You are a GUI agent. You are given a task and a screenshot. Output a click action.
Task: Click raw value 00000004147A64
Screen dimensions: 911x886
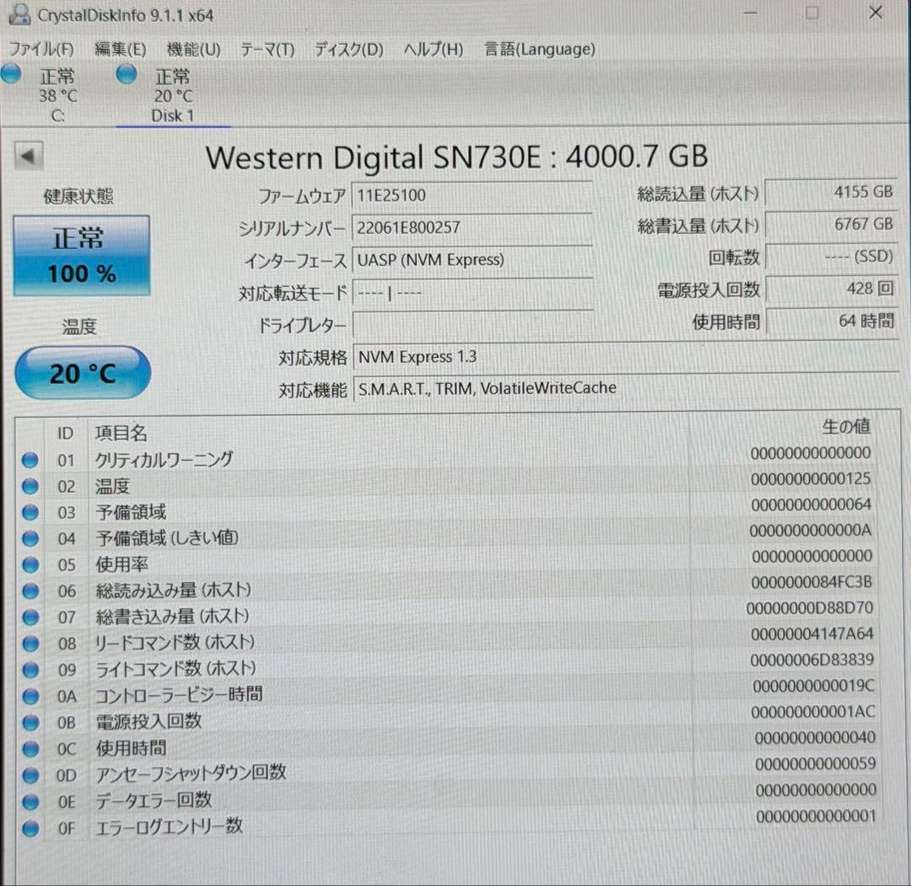coord(811,634)
